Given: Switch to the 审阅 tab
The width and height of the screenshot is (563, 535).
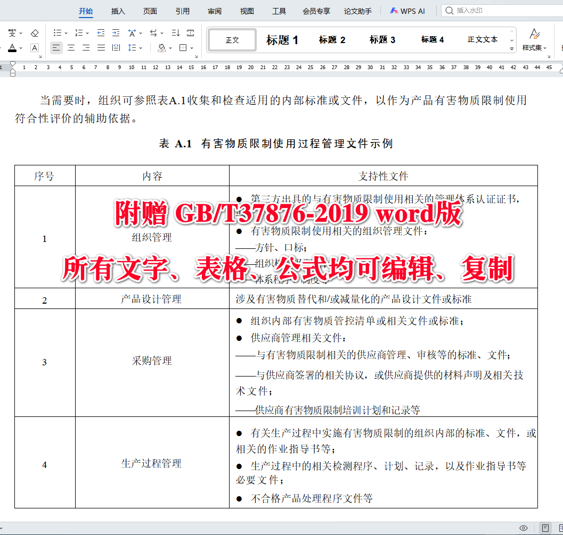Looking at the screenshot, I should (x=214, y=11).
